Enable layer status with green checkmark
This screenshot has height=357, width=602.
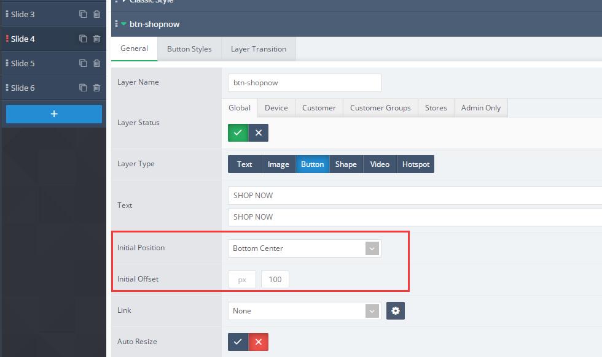pos(238,132)
